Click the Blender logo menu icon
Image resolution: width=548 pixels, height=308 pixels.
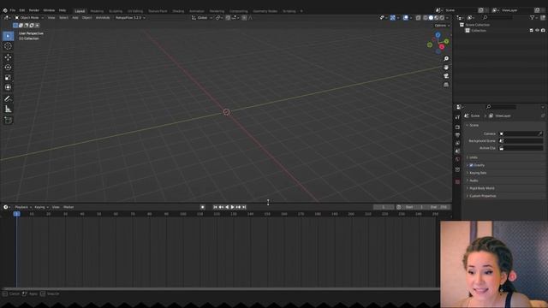tap(5, 10)
